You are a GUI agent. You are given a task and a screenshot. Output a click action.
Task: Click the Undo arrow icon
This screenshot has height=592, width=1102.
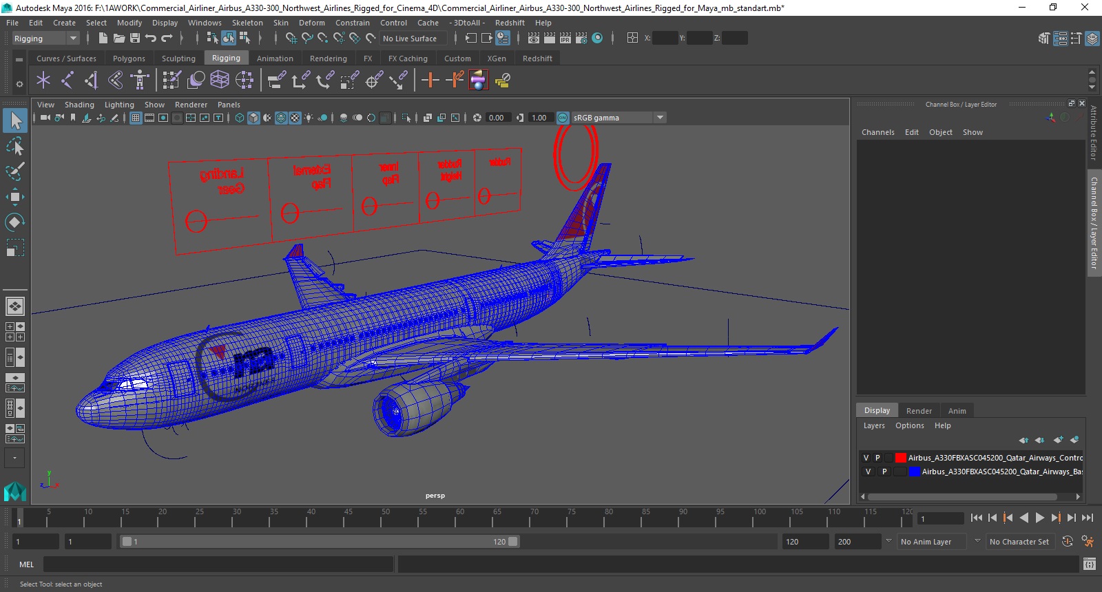(151, 38)
